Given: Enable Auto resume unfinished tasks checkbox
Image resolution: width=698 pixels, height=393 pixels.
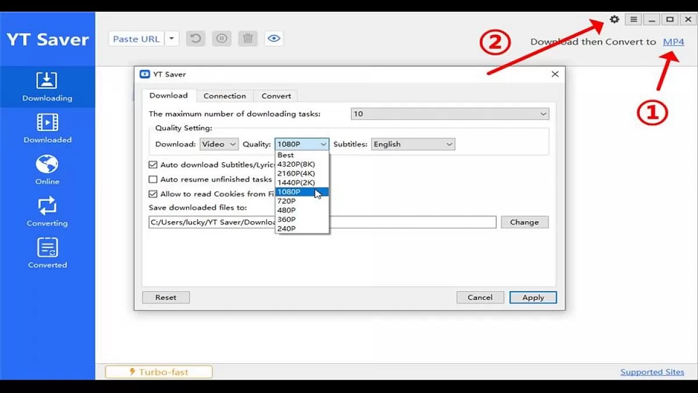Looking at the screenshot, I should click(x=154, y=179).
